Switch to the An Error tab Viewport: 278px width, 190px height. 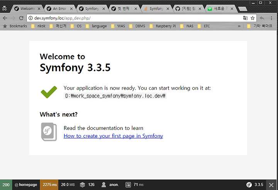click(x=59, y=8)
